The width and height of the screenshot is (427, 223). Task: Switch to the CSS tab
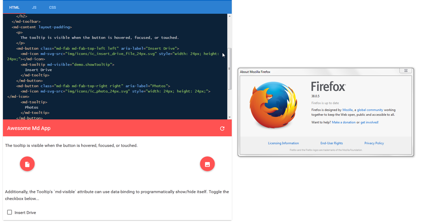tap(52, 7)
